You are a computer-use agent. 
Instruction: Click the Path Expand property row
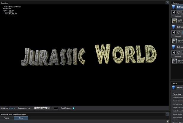pos(177,118)
